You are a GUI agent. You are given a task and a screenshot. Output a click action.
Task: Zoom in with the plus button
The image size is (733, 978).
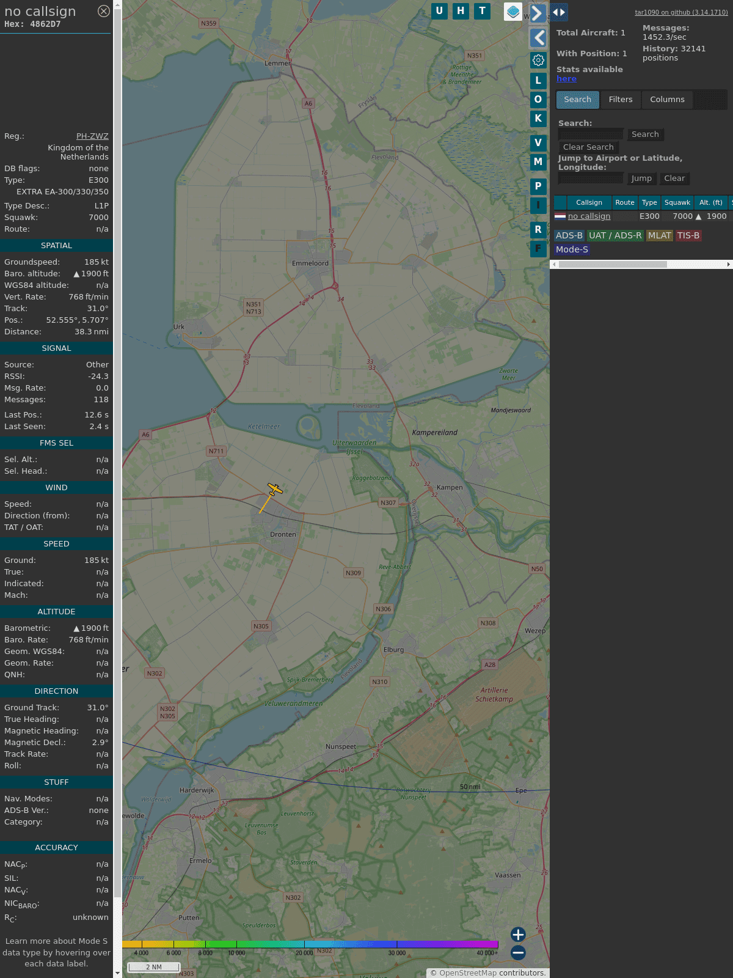point(518,935)
